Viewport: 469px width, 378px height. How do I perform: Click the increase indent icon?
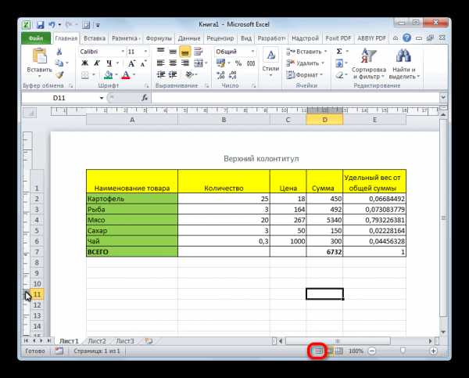[x=173, y=74]
